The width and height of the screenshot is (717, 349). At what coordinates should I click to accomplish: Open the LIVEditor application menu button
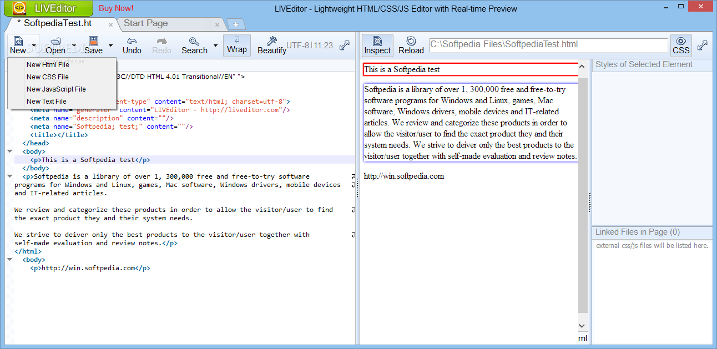[49, 8]
